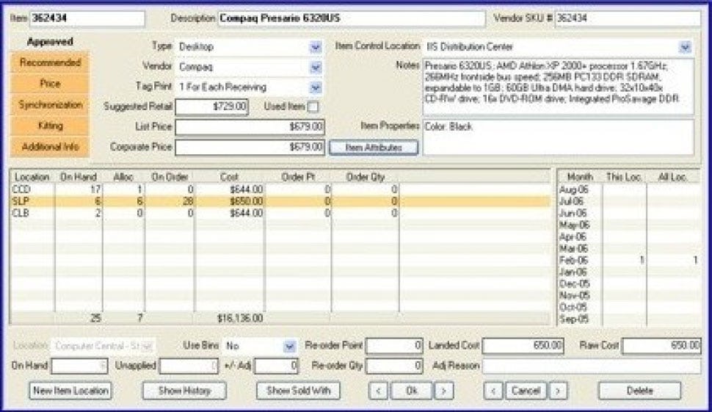The height and width of the screenshot is (412, 712).
Task: Select the Sep-05 month row
Action: 629,319
